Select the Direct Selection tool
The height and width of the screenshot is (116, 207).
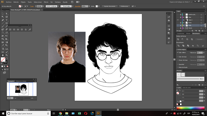tap(7, 13)
